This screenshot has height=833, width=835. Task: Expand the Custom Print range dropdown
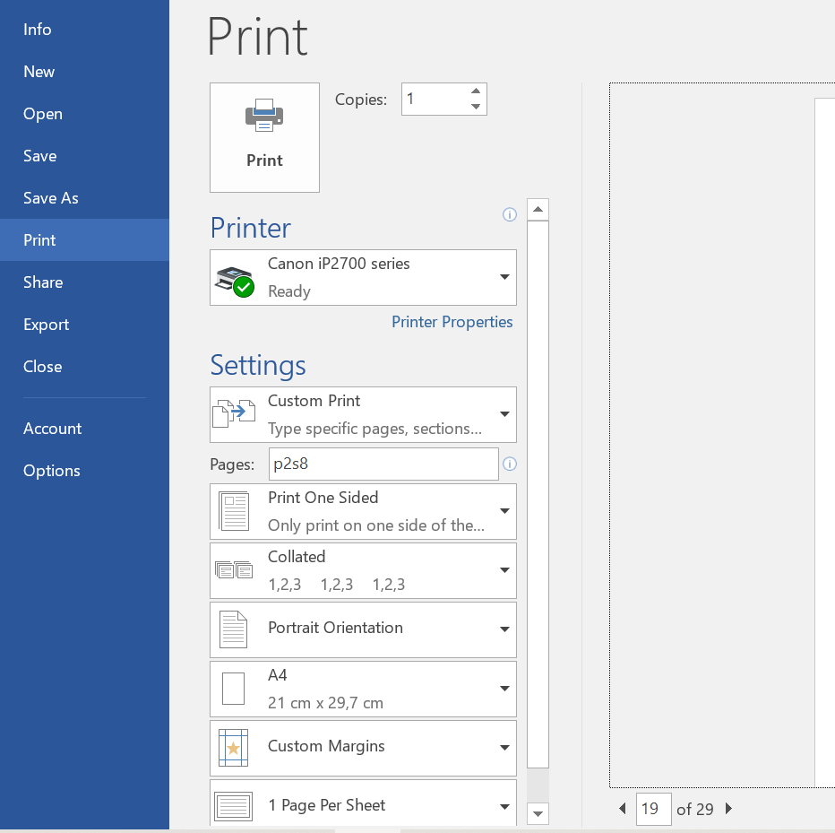363,414
